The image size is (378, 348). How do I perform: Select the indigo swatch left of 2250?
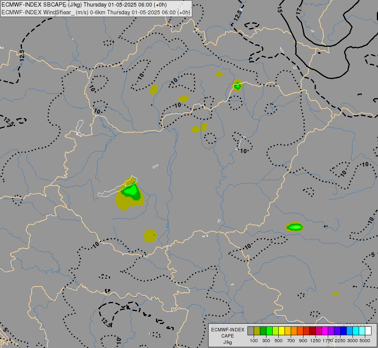(337, 331)
